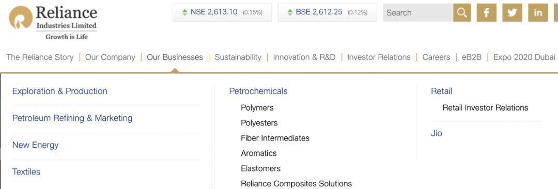This screenshot has width=558, height=189.
Task: Open The Reliance Story menu
Action: pyautogui.click(x=40, y=57)
